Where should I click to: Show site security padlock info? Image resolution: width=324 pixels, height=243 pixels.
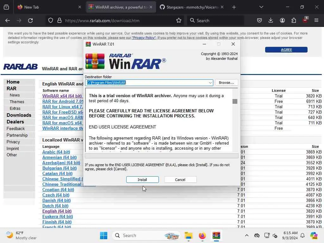pyautogui.click(x=59, y=21)
